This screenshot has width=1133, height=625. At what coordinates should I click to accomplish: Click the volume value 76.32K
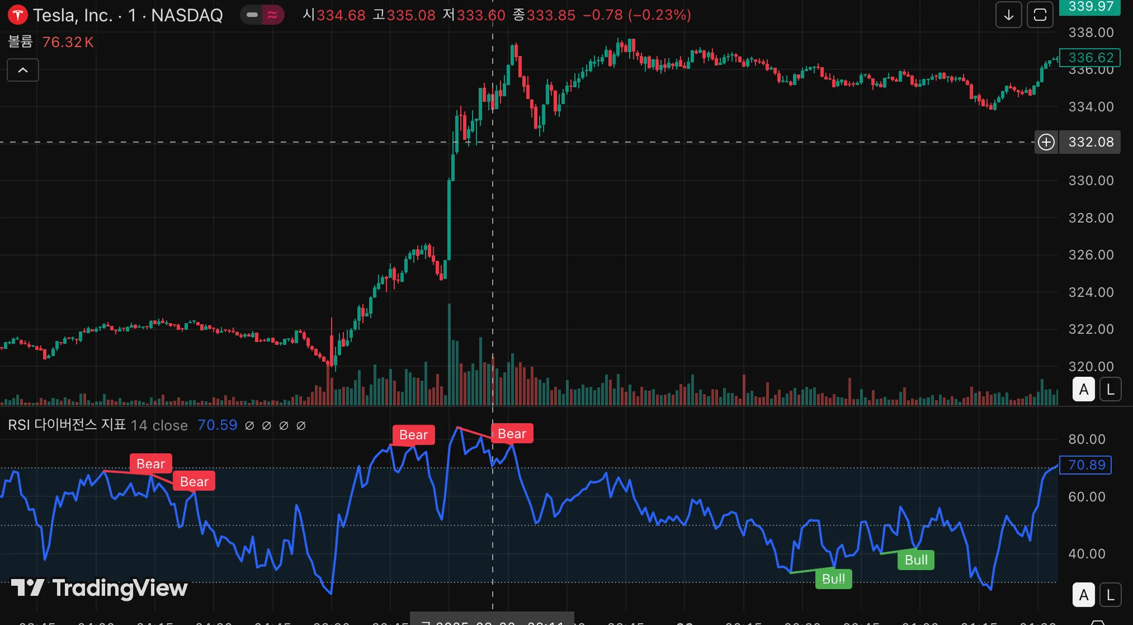(x=68, y=42)
